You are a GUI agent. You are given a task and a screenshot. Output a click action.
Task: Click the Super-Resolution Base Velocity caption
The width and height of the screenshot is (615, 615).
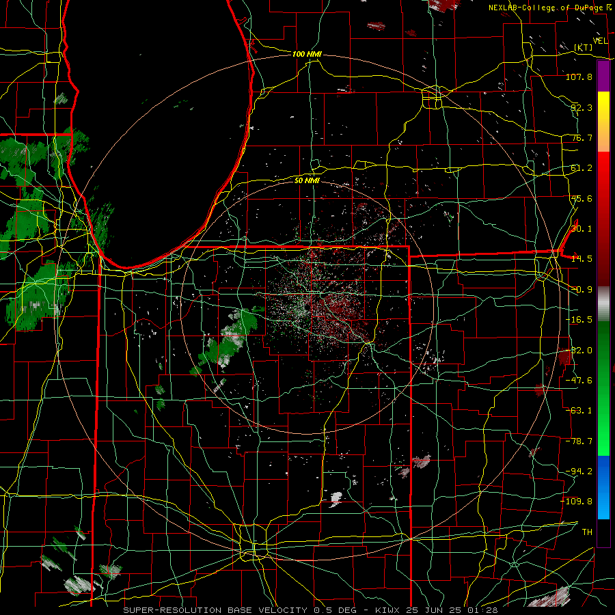pyautogui.click(x=310, y=610)
